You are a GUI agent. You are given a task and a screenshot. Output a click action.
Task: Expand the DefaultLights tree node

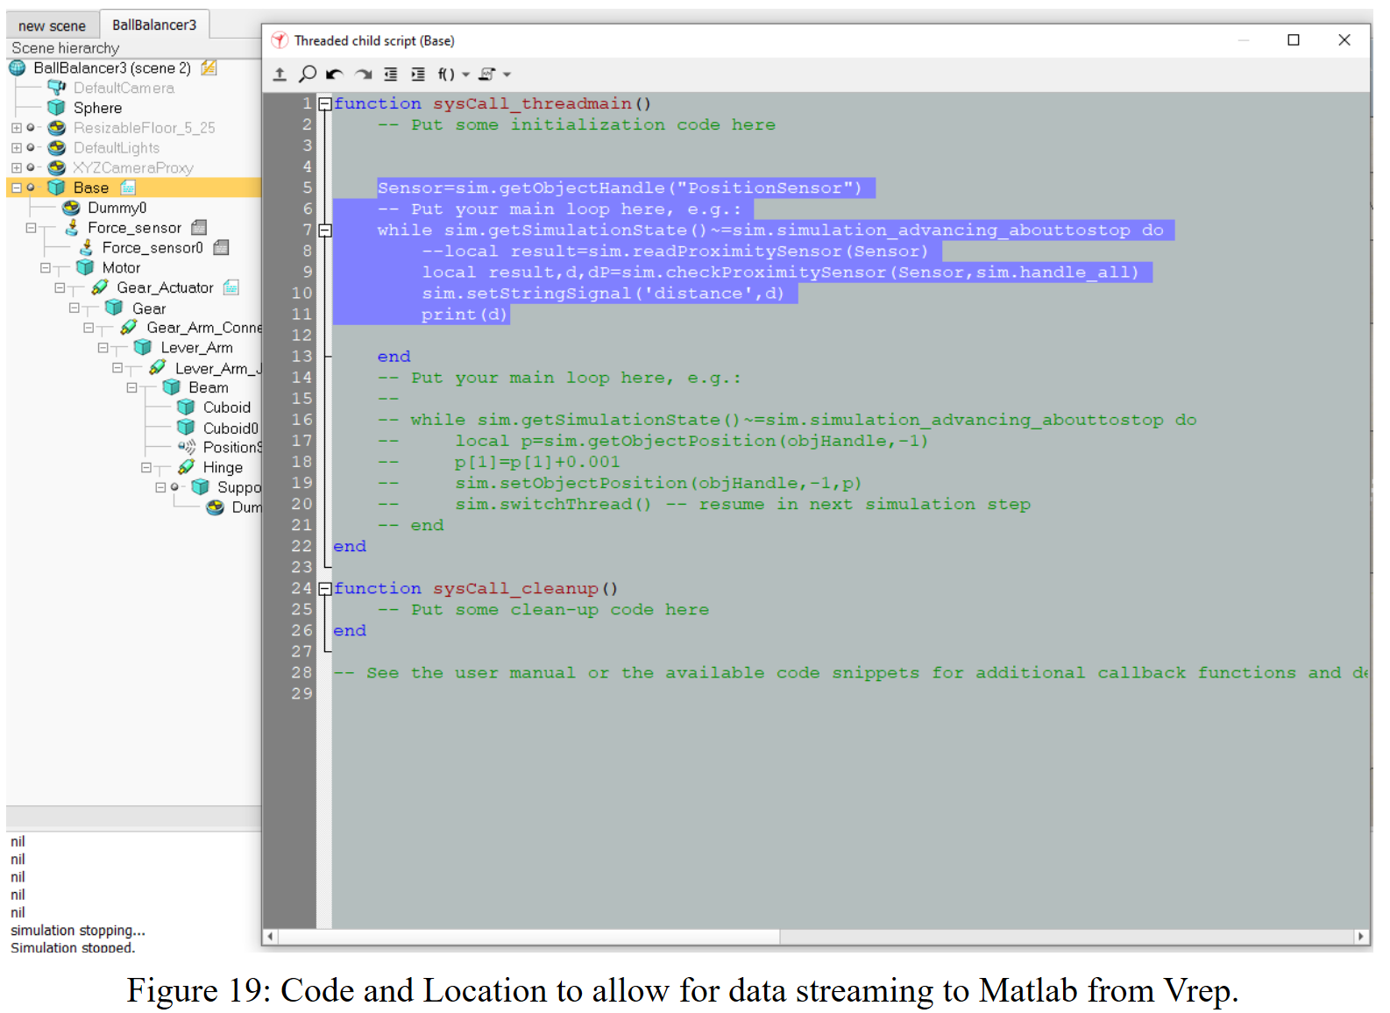(x=16, y=148)
